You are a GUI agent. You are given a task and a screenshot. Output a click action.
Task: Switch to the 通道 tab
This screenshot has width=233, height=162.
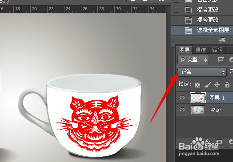(x=201, y=50)
